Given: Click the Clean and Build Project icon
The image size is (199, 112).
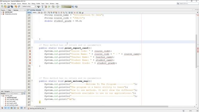Looking at the screenshot, I should (46, 7).
